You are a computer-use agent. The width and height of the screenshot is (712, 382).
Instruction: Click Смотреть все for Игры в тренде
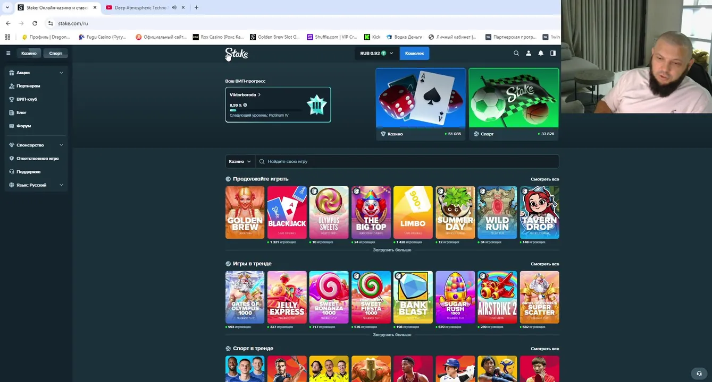click(545, 264)
